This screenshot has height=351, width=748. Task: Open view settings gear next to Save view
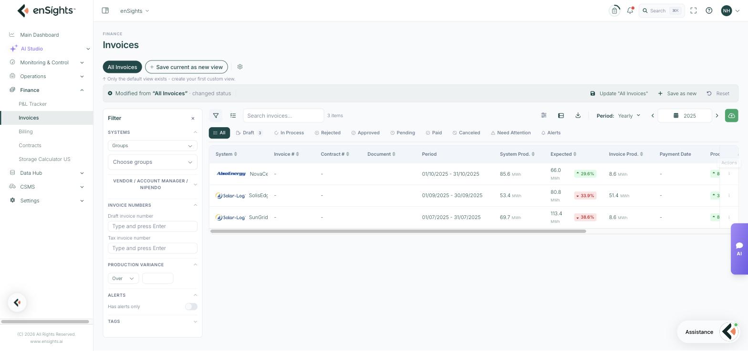coord(240,67)
